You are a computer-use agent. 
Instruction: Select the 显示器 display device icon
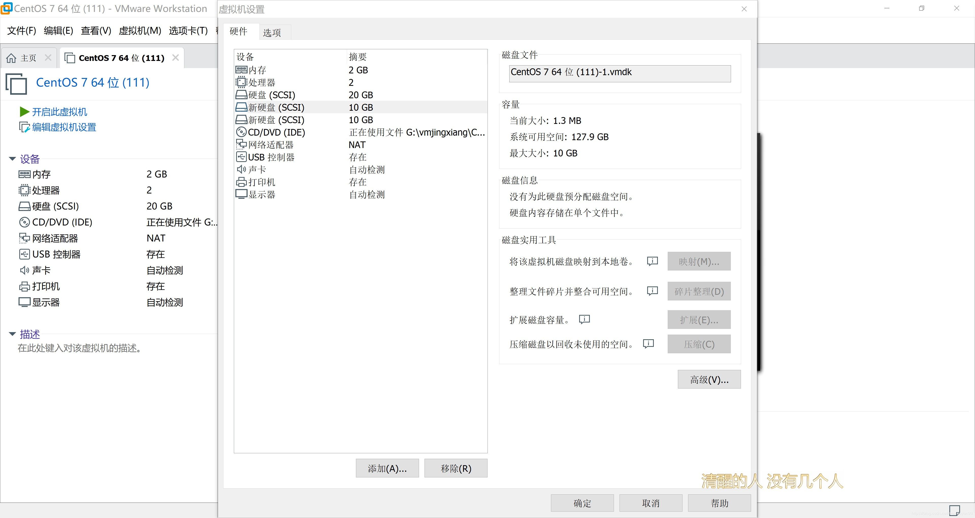click(x=241, y=194)
